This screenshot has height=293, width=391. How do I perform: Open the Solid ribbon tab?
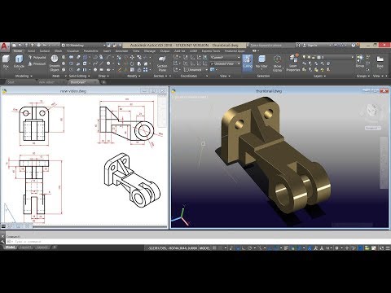coord(32,51)
